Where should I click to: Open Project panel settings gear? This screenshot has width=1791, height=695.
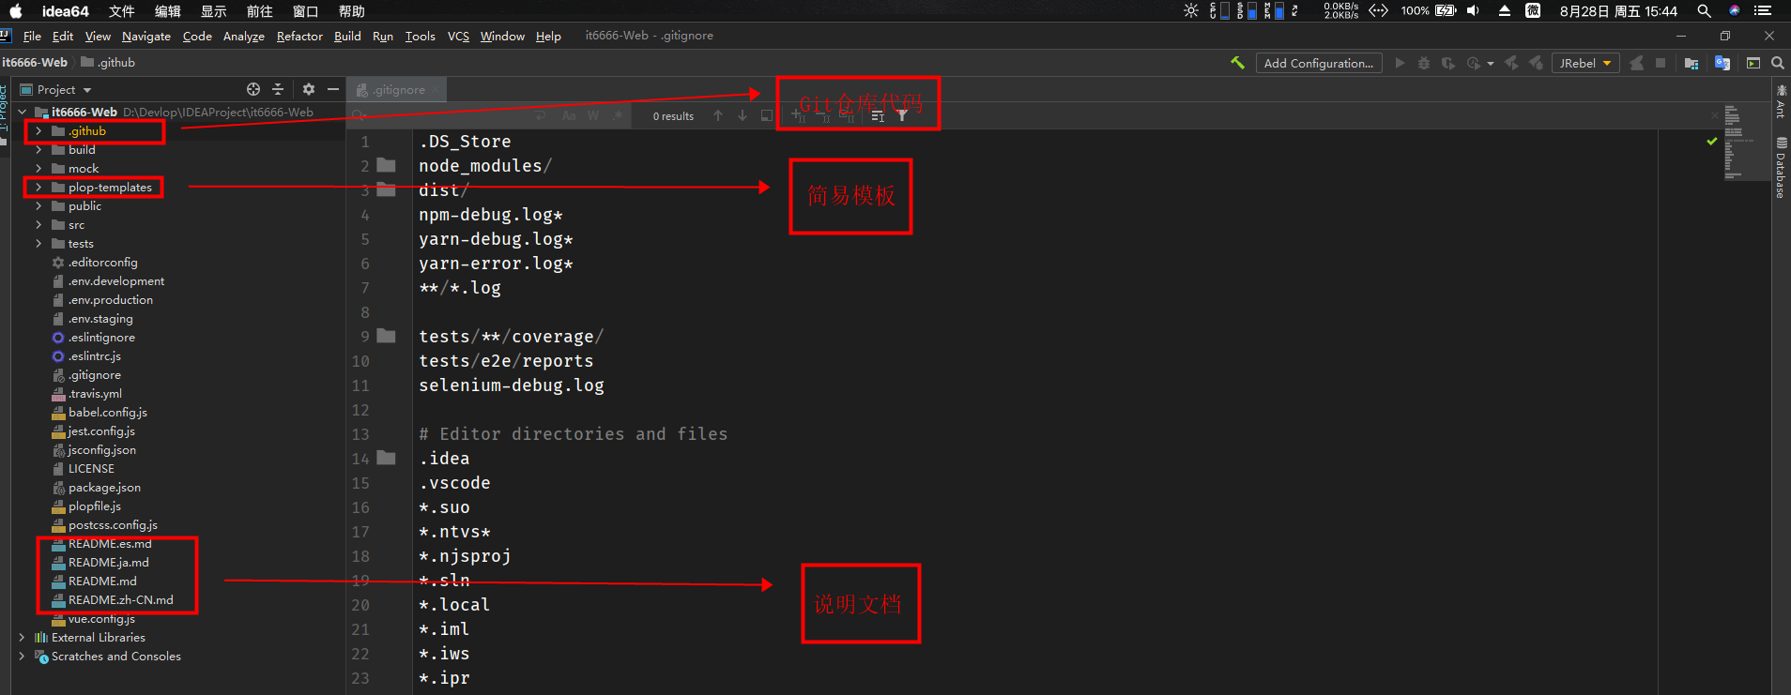tap(309, 89)
